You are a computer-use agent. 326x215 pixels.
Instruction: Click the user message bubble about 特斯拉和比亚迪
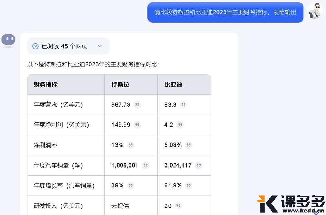pyautogui.click(x=225, y=12)
